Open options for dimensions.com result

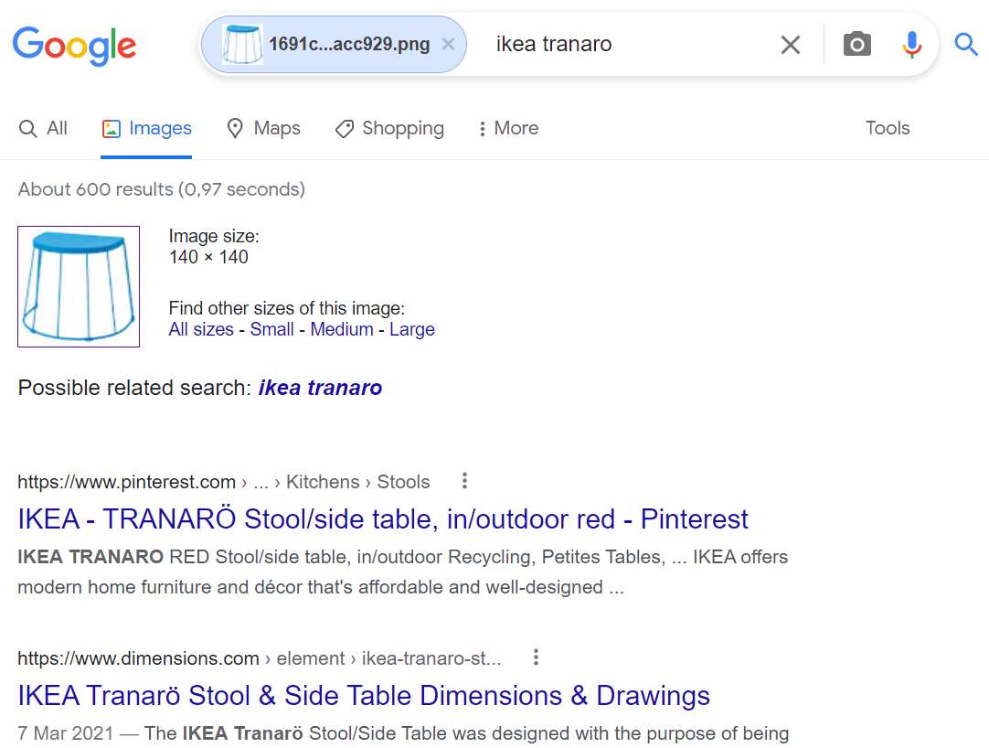tap(537, 657)
